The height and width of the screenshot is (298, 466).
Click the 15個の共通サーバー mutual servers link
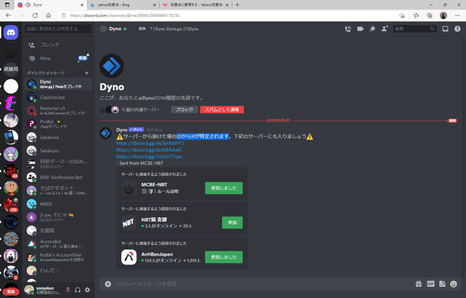tap(140, 110)
